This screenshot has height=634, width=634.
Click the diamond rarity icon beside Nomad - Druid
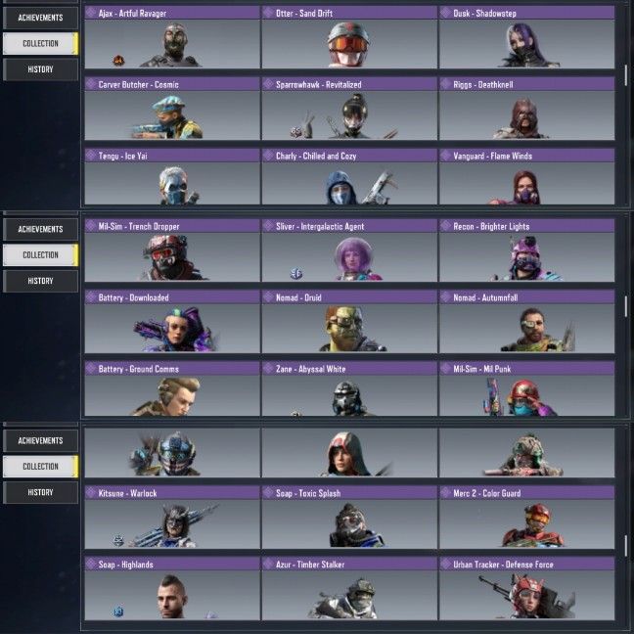[268, 297]
